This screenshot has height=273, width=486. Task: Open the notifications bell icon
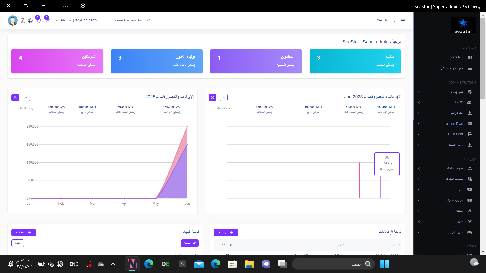click(39, 21)
